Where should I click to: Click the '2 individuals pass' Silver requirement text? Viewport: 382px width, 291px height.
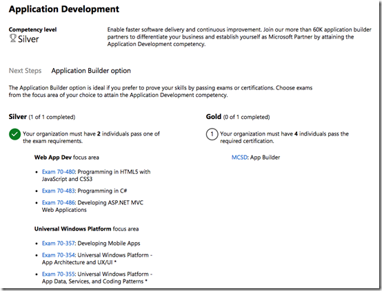tap(91, 138)
